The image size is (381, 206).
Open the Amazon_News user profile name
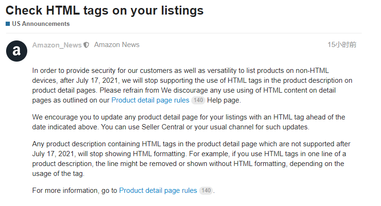pyautogui.click(x=57, y=45)
